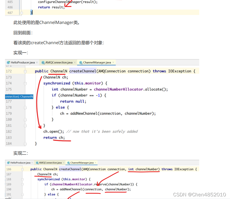Toggle fold marker at line 178
This screenshot has height=199, width=230.
(25, 108)
